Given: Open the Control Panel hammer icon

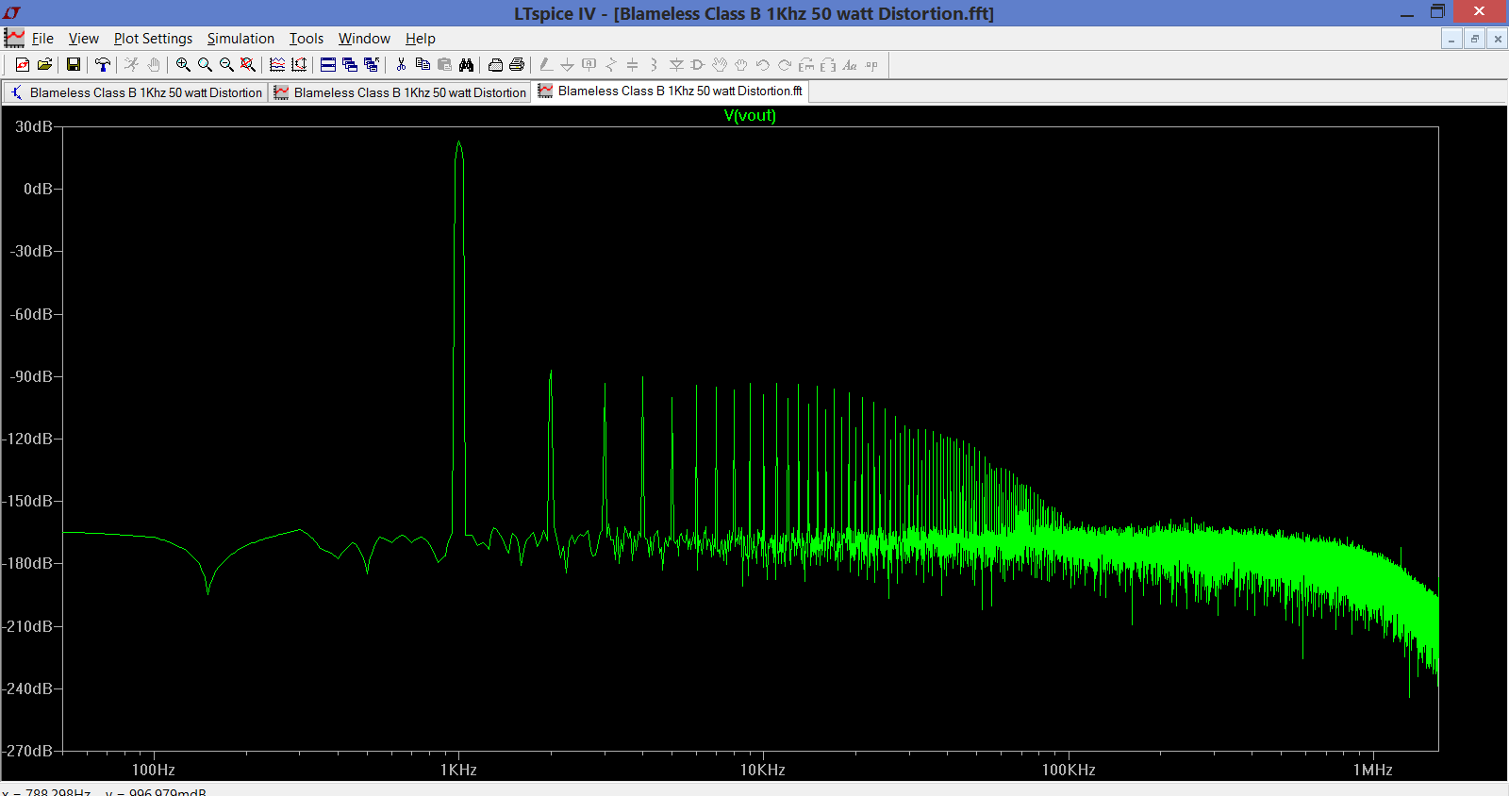Looking at the screenshot, I should (103, 65).
